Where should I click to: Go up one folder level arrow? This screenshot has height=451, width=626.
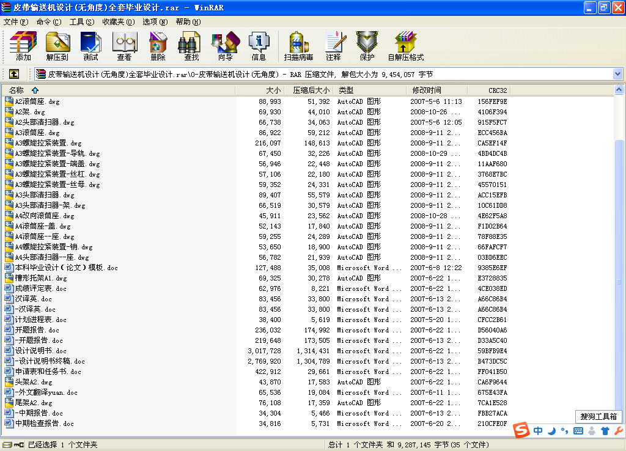pyautogui.click(x=14, y=74)
